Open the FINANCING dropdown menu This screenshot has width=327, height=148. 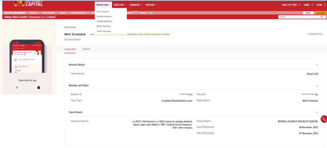click(136, 5)
